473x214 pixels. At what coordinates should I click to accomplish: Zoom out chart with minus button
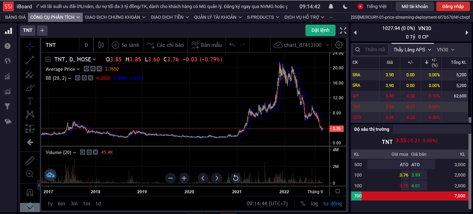tap(170, 178)
